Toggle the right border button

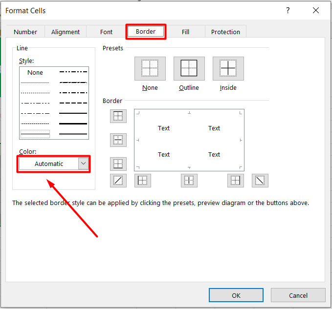tap(236, 181)
